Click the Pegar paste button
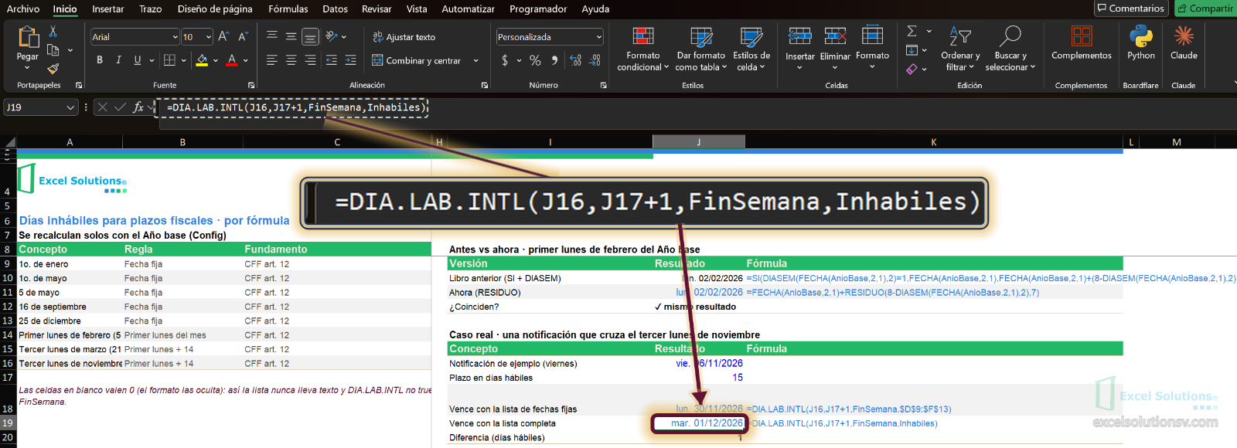 pos(28,48)
